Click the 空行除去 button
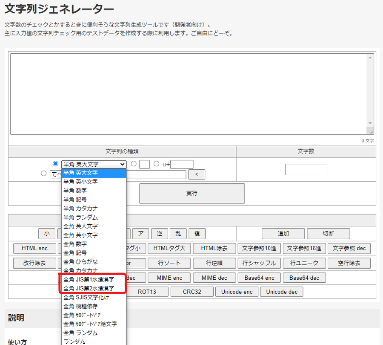Screen dimensions: 383x345 (x=349, y=263)
